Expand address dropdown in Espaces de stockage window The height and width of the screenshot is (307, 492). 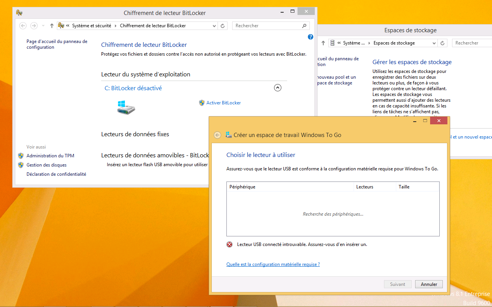click(x=434, y=43)
